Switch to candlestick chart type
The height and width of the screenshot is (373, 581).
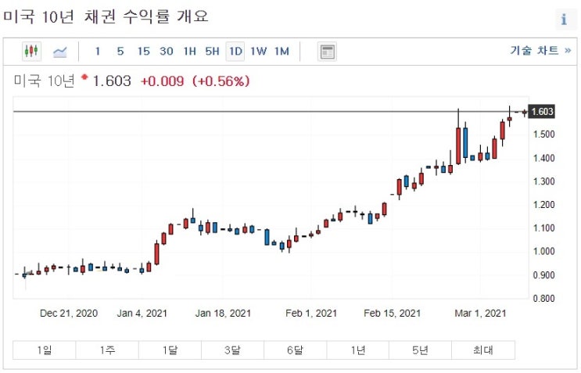[x=31, y=51]
